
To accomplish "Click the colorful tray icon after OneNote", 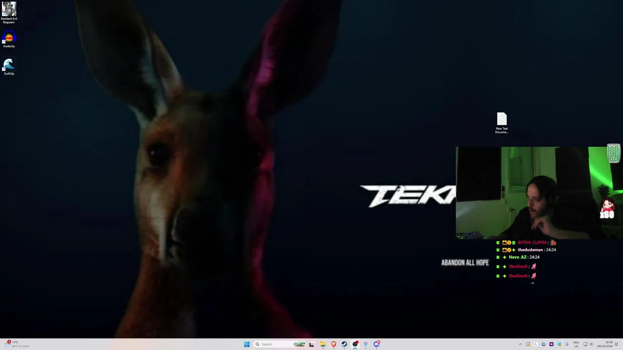I will pos(559,344).
